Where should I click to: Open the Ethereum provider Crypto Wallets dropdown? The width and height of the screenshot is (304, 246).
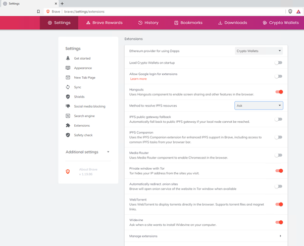[259, 51]
